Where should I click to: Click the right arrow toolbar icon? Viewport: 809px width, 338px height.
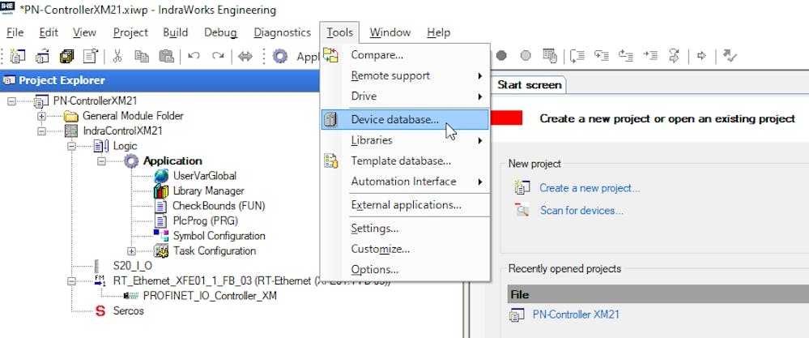[701, 56]
